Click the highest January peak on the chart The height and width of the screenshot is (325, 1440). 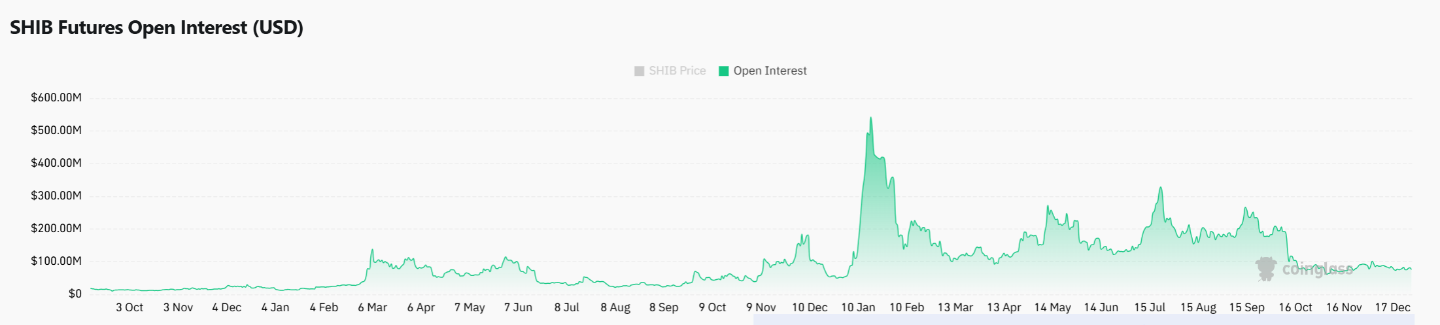pyautogui.click(x=870, y=119)
